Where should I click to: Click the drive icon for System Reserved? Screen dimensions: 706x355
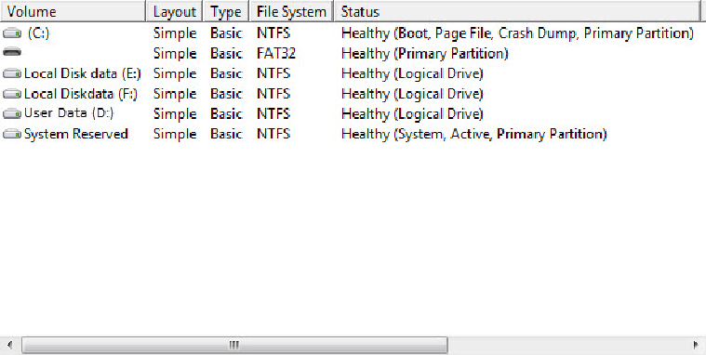coord(12,134)
